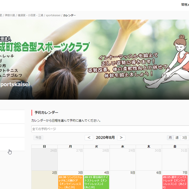Select the 6日 calendar day cell
Image resolution: width=189 pixels, height=189 pixels.
point(149,180)
